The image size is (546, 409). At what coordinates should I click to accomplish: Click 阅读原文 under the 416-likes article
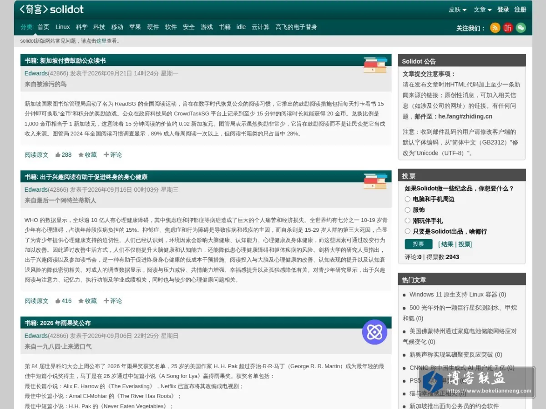[36, 301]
